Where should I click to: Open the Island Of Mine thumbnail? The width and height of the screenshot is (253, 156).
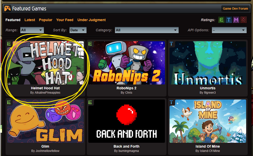[x=208, y=121]
